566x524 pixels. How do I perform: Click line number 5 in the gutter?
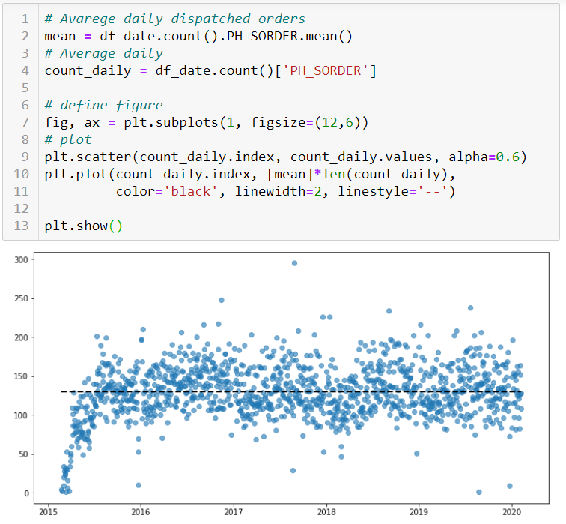[x=25, y=88]
